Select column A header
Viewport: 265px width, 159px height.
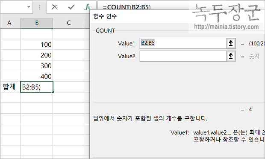point(9,23)
